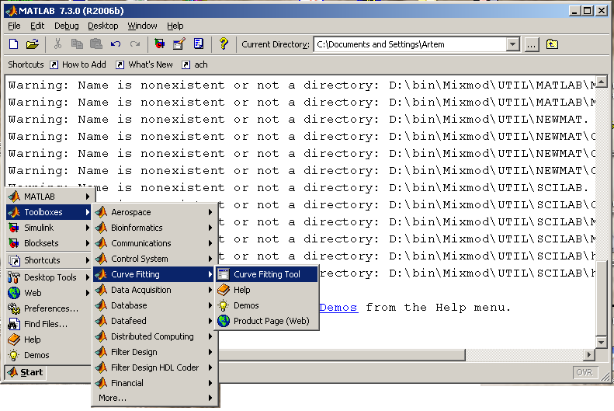The image size is (614, 411).
Task: Expand the MATLAB start menu item
Action: click(x=49, y=197)
